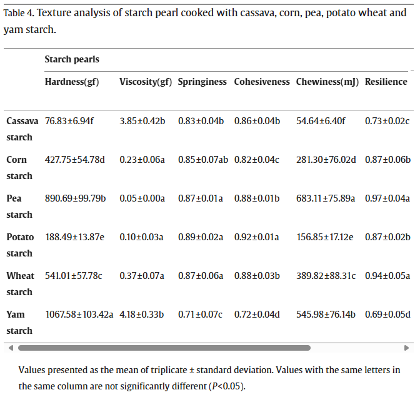
Task: Click the right scroll arrow under the table
Action: pos(407,348)
